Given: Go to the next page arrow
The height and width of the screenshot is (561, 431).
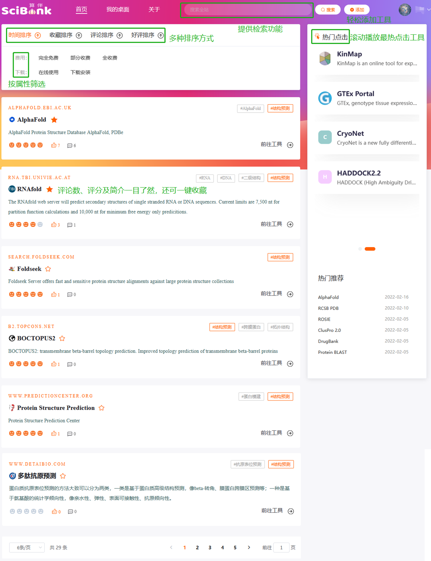Looking at the screenshot, I should click(x=249, y=547).
